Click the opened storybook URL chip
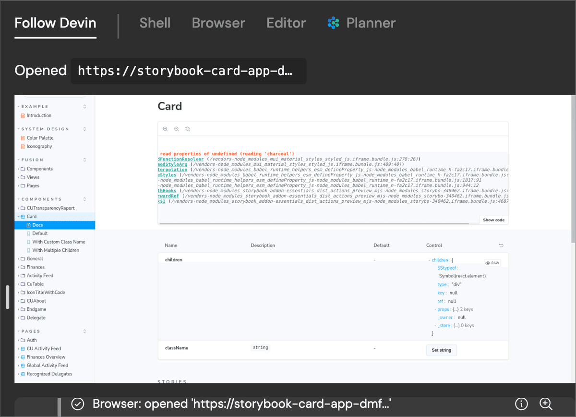Screen dimensions: 576x417 pos(188,71)
